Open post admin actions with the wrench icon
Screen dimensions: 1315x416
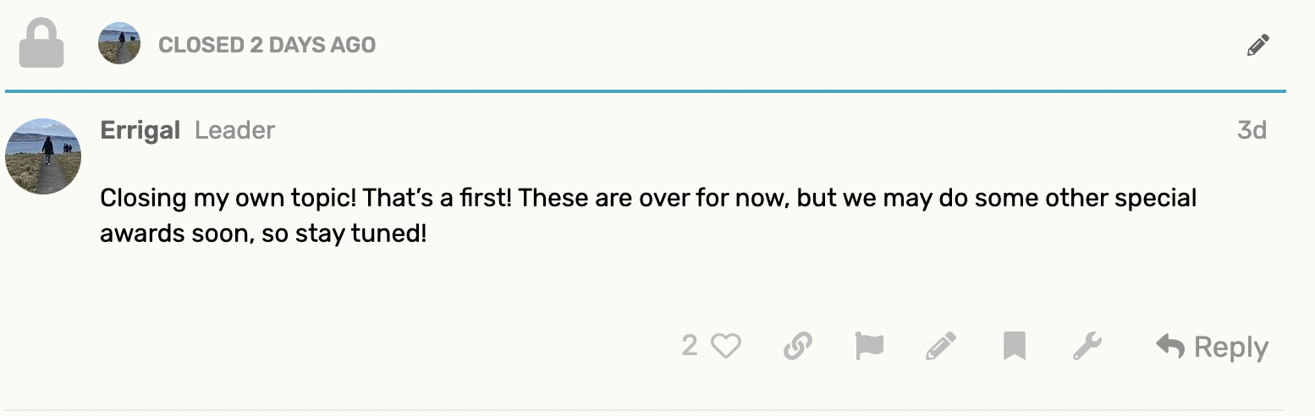[1087, 346]
